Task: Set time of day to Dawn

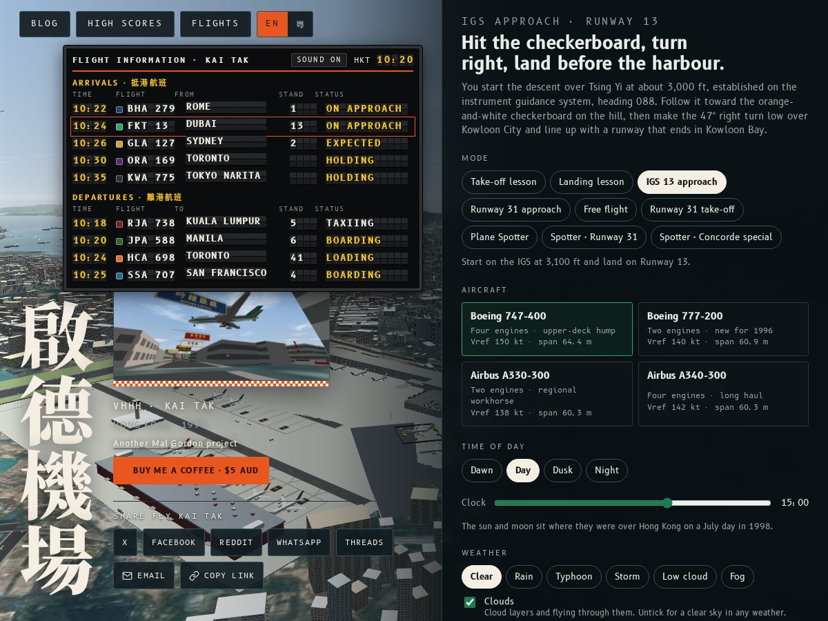Action: click(482, 471)
